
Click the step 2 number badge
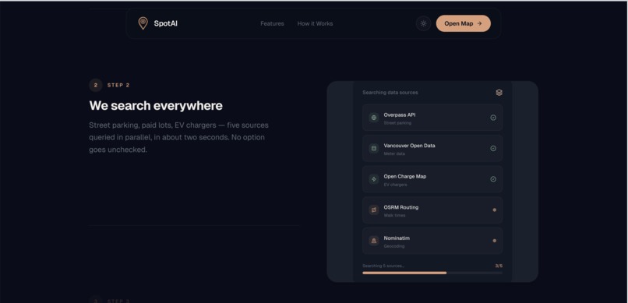coord(96,85)
